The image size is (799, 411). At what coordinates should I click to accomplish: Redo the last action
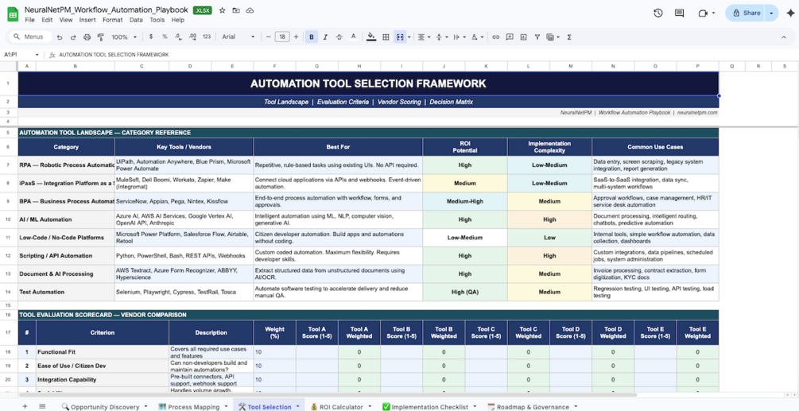(x=73, y=37)
